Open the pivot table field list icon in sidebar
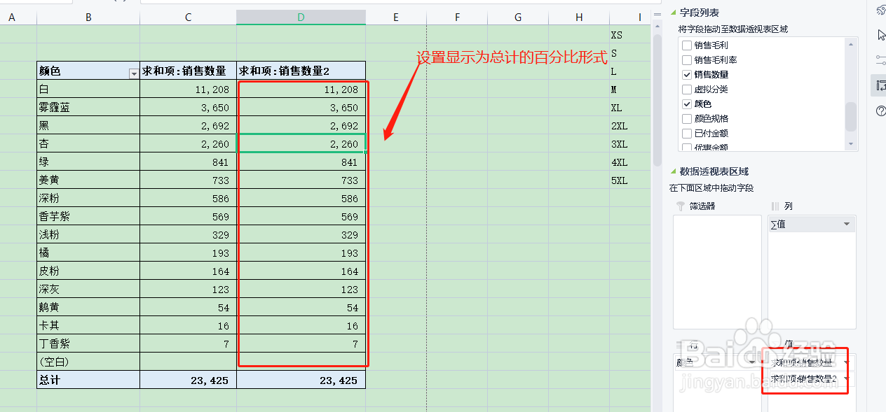Screen dimensions: 886x412 pyautogui.click(x=882, y=85)
